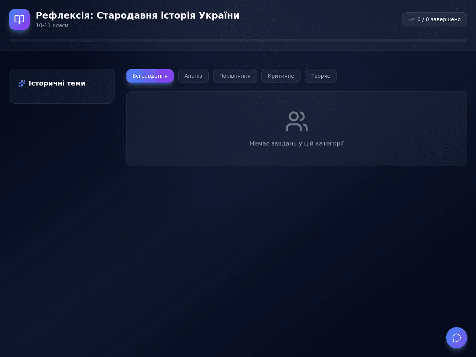Click the Історичні теми sidebar card body
The image size is (476, 357).
pos(62,96)
